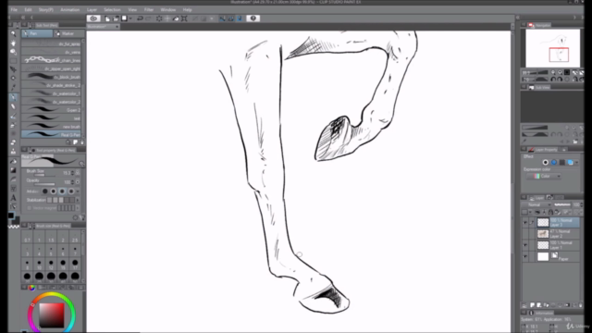Select the Real G-Pen brush
This screenshot has width=592, height=333.
point(52,134)
